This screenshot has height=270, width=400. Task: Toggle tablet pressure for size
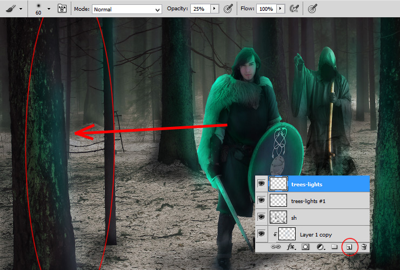[312, 9]
